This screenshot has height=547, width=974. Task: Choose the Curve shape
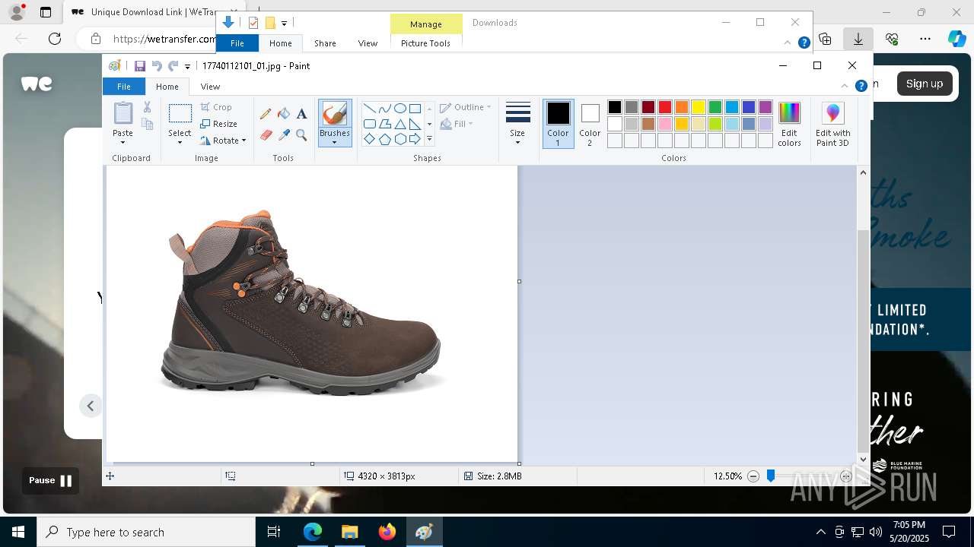click(384, 108)
